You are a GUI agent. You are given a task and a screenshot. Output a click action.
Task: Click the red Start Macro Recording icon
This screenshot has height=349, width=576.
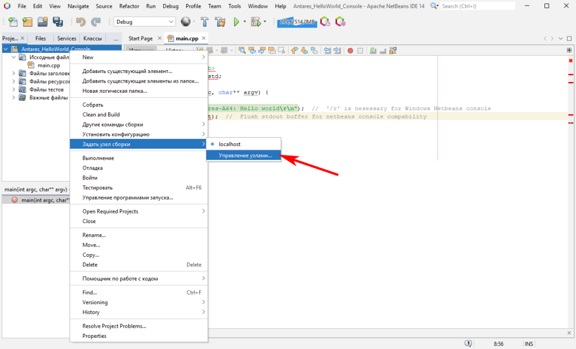point(350,51)
